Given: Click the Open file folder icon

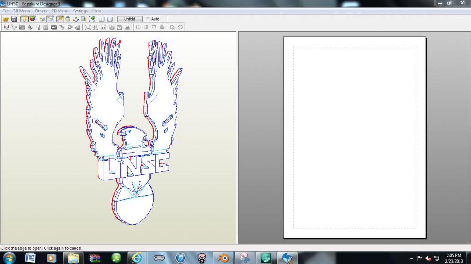Looking at the screenshot, I should 6,19.
